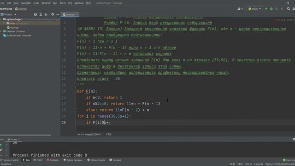Open Search Everywhere magnifier icon
This screenshot has height=166, width=295.
click(289, 9)
